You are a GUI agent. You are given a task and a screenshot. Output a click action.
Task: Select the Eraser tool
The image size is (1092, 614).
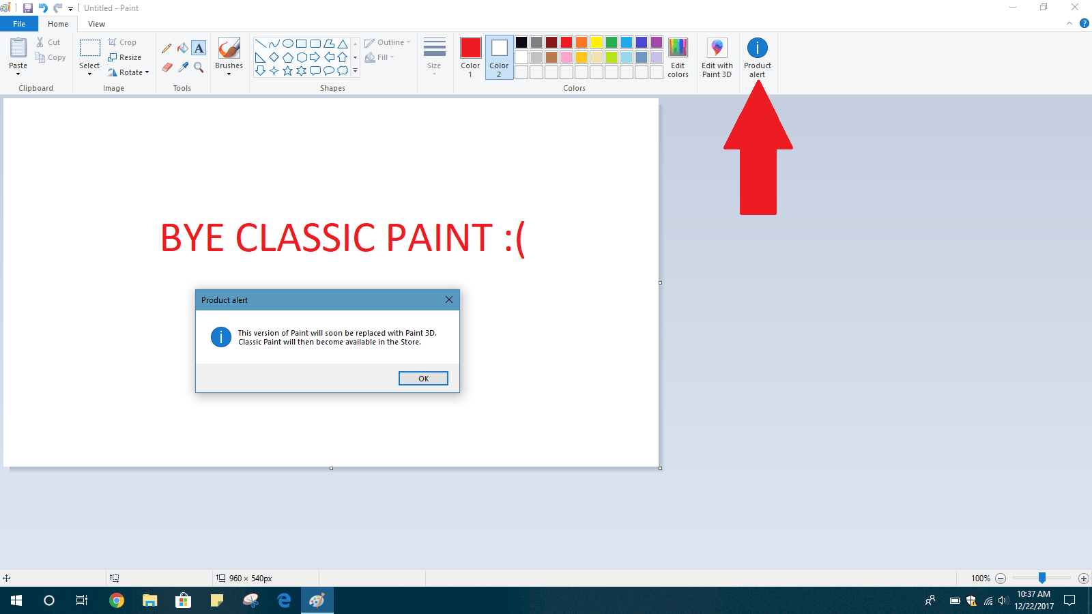click(167, 67)
